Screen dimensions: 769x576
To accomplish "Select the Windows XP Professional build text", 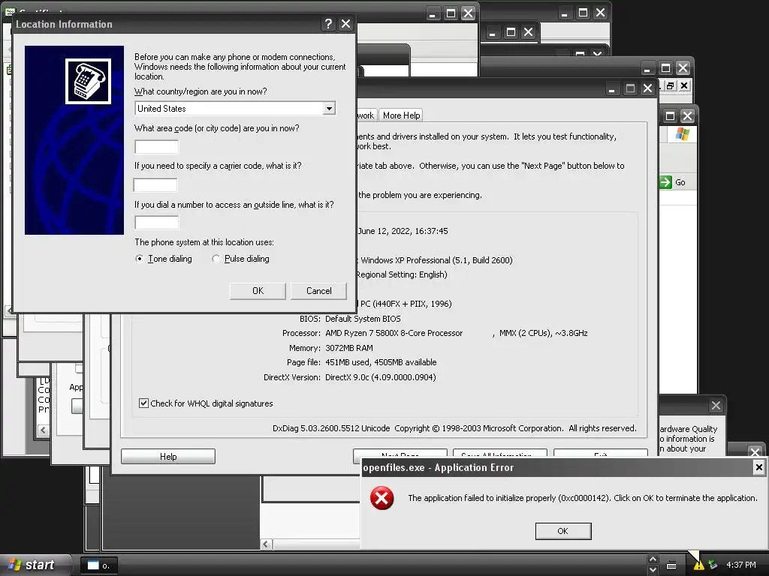I will (x=436, y=260).
